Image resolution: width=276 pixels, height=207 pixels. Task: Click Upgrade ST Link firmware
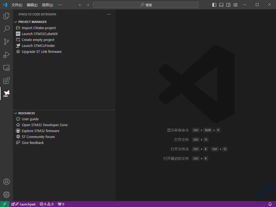click(42, 52)
